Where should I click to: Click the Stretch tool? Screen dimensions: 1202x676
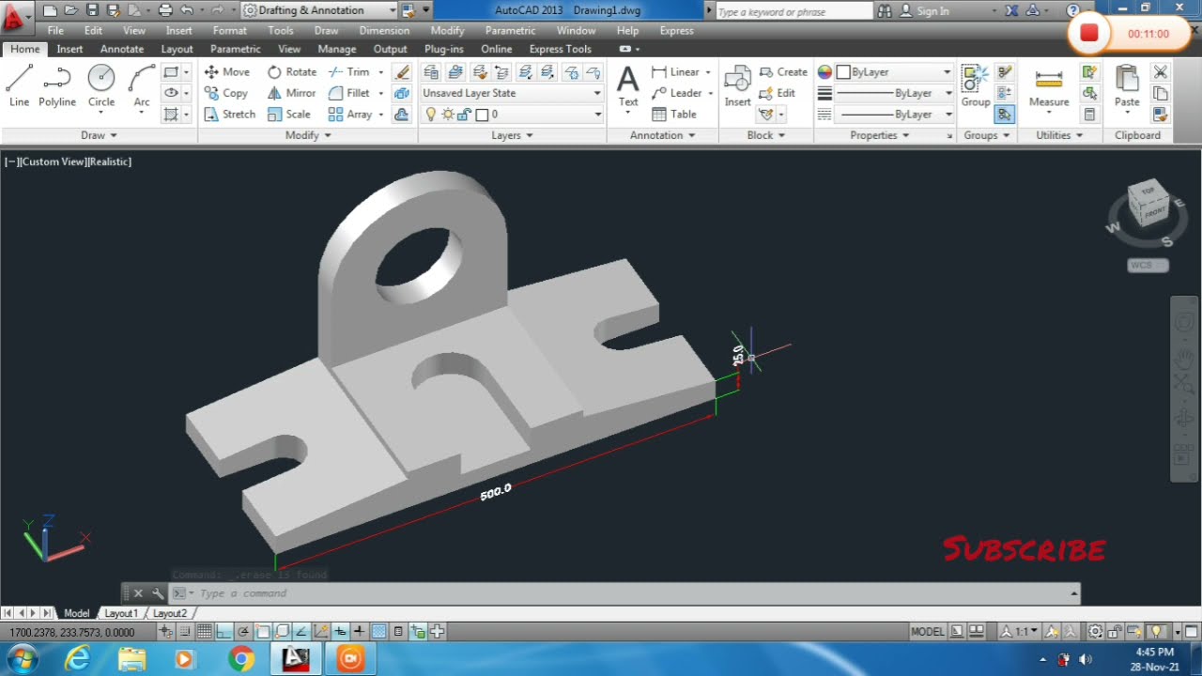point(229,114)
